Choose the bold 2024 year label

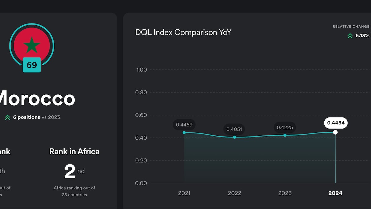click(335, 193)
